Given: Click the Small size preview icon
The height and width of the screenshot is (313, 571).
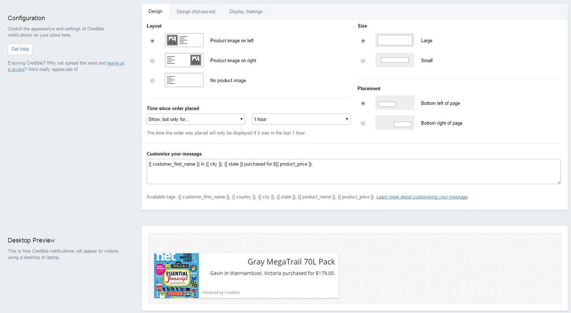Looking at the screenshot, I should [395, 60].
